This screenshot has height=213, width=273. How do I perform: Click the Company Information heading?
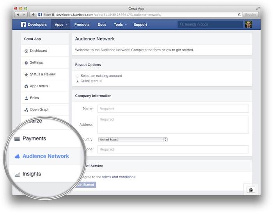click(x=93, y=96)
